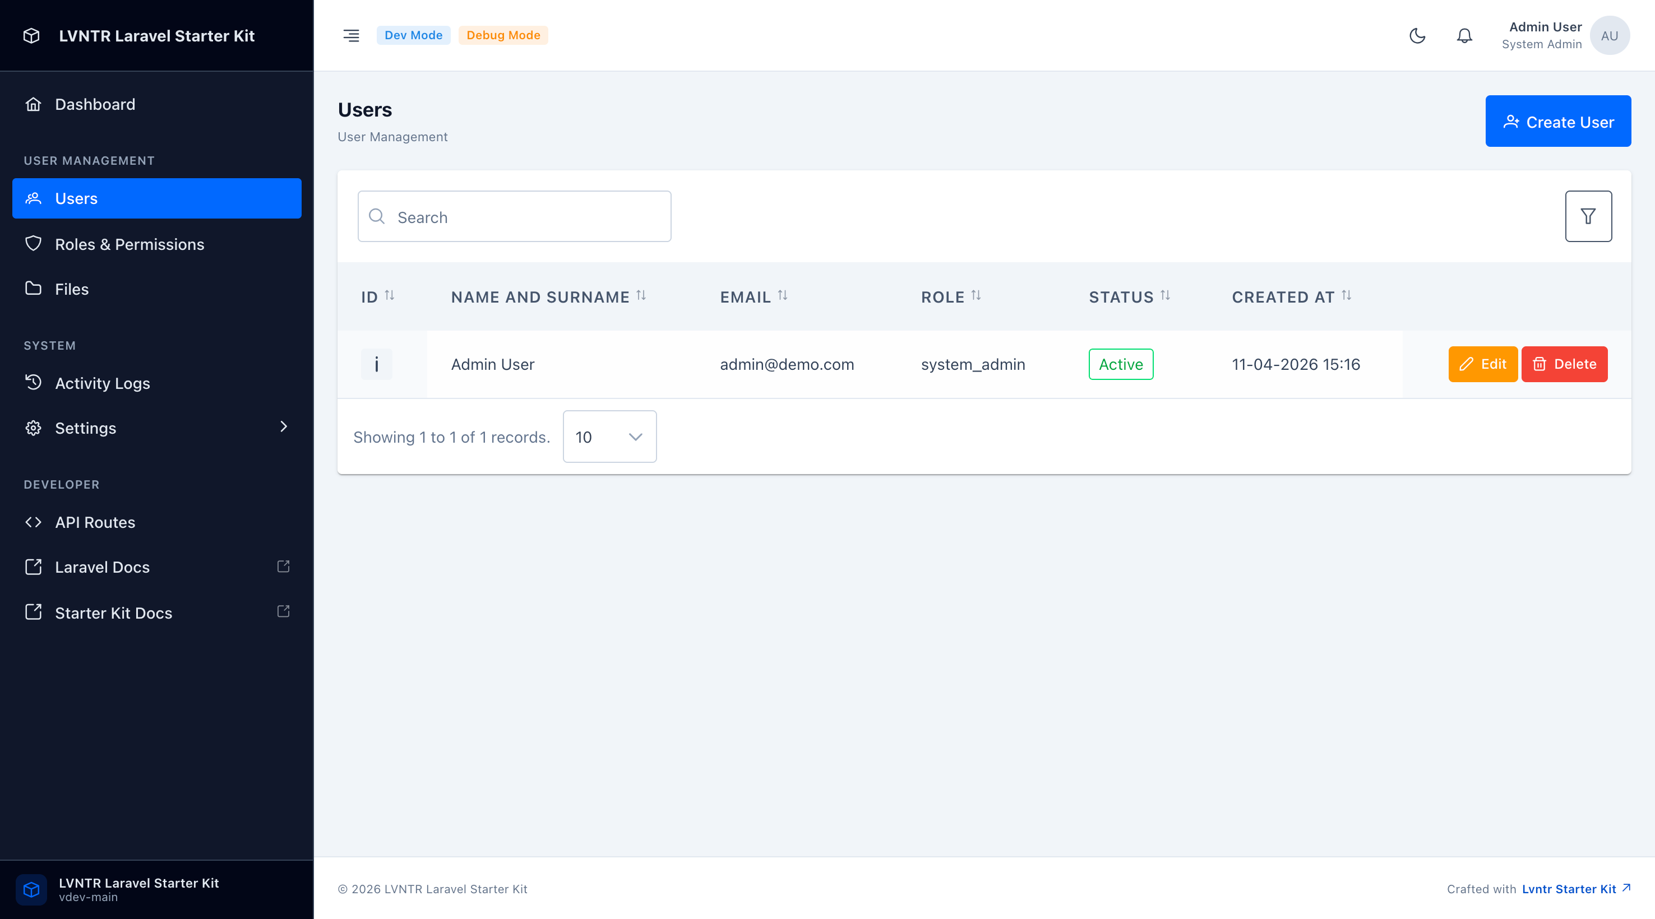The height and width of the screenshot is (919, 1655).
Task: Open external link icon beside Laravel Docs
Action: coord(283,567)
